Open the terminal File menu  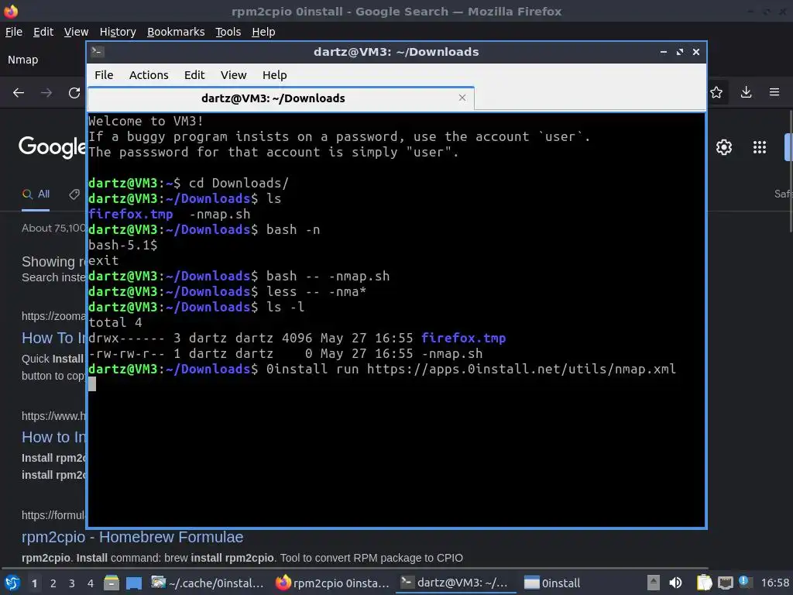tap(104, 75)
